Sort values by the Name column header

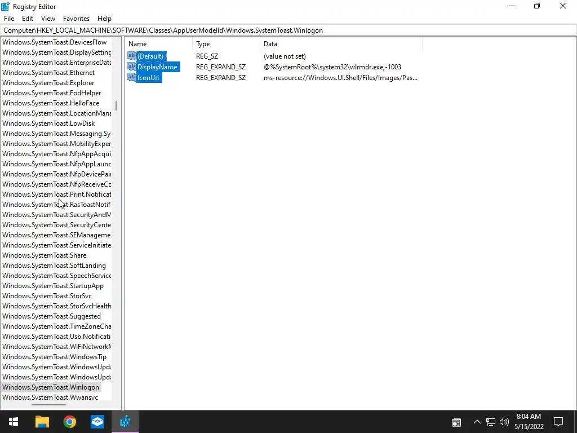(x=158, y=44)
